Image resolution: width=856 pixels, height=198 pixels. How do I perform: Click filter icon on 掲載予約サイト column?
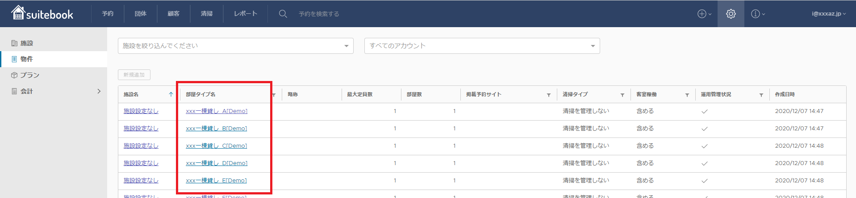pos(549,95)
